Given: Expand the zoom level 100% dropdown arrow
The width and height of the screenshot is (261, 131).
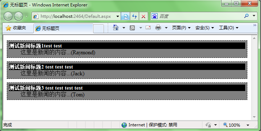Looking at the screenshot, I should coord(248,125).
